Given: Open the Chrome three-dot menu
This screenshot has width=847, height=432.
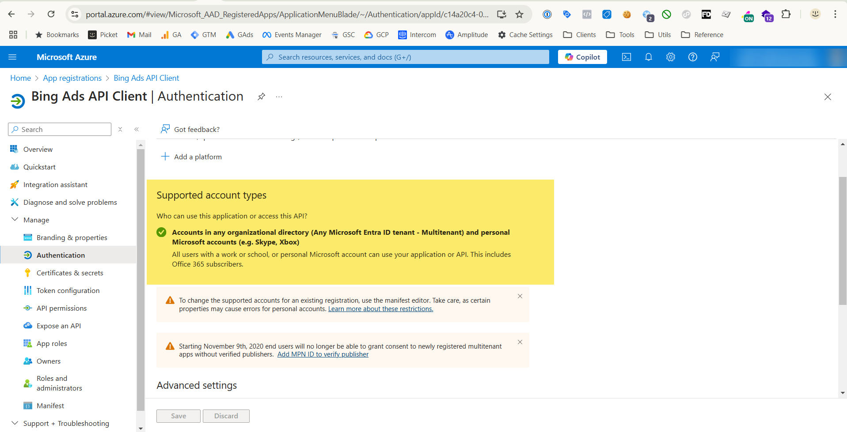Looking at the screenshot, I should coord(835,14).
